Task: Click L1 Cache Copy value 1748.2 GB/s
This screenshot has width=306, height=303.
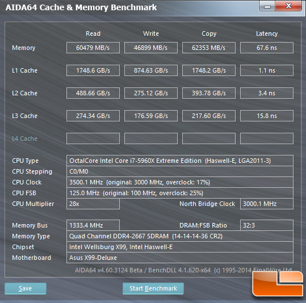Action: click(209, 70)
